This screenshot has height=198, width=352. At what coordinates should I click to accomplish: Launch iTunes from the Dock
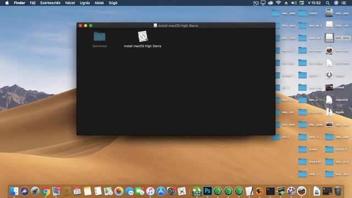[150, 191]
